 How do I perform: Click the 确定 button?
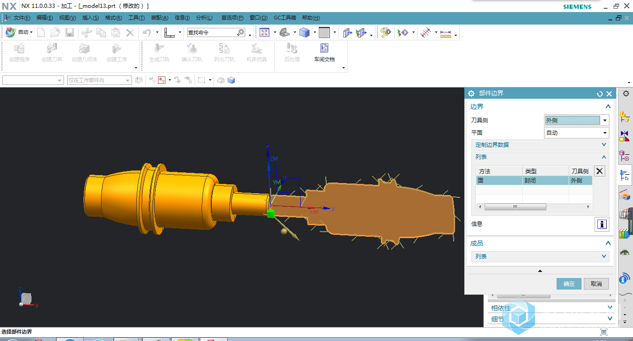pos(569,284)
